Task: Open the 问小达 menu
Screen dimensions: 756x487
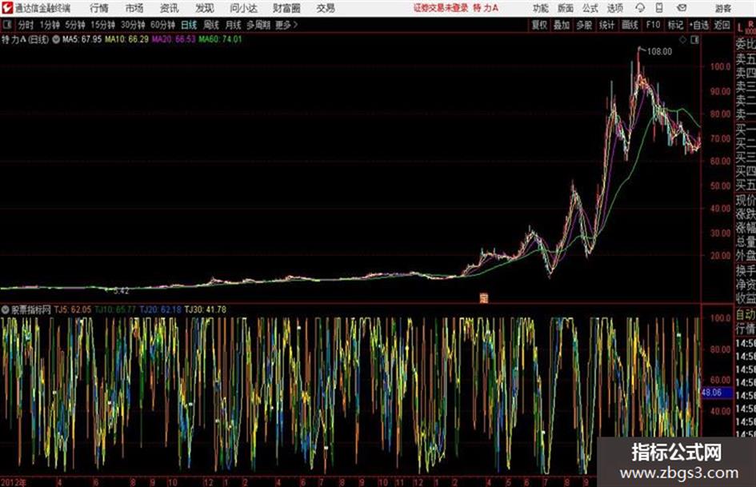Action: point(243,8)
